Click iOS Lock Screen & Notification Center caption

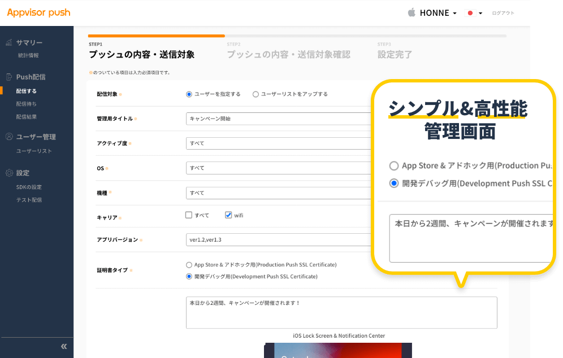(339, 336)
